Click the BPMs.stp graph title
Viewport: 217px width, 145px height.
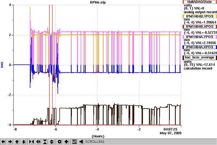[x=98, y=2]
